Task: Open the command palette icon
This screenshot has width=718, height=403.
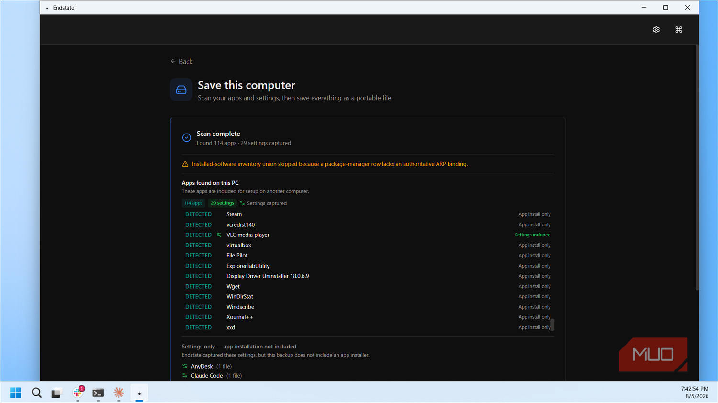Action: pyautogui.click(x=678, y=30)
